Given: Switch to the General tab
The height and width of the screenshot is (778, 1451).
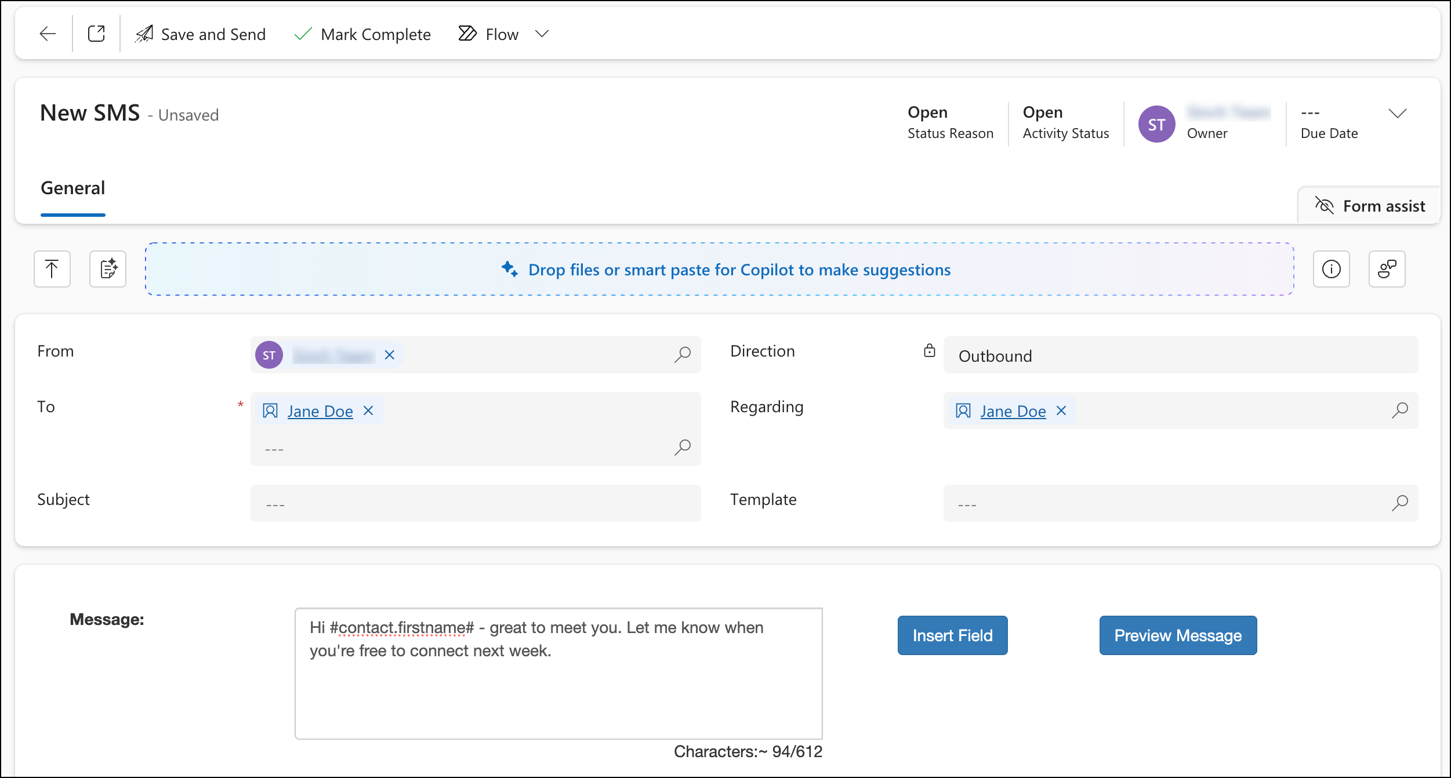Looking at the screenshot, I should tap(72, 188).
